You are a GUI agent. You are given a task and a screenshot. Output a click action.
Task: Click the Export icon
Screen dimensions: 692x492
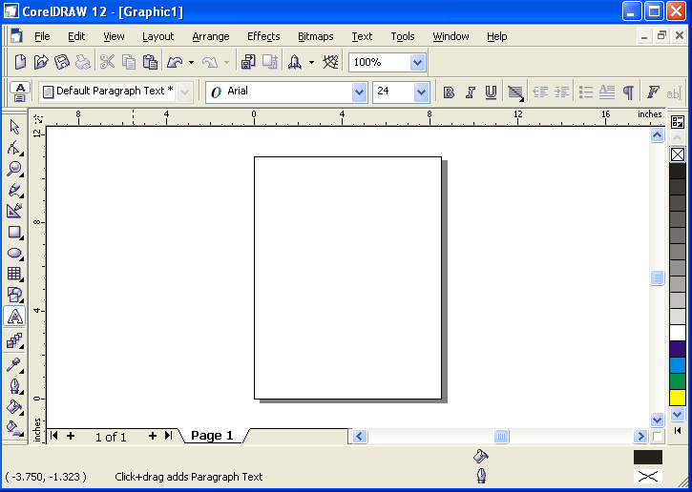tap(270, 62)
